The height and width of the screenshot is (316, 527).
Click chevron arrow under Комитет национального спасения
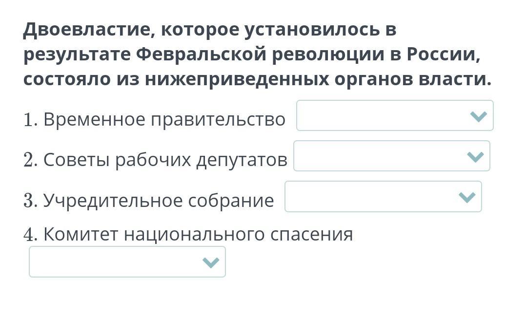pos(210,263)
